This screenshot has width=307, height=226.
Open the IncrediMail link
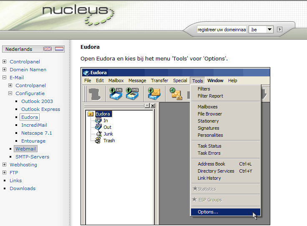pyautogui.click(x=34, y=125)
